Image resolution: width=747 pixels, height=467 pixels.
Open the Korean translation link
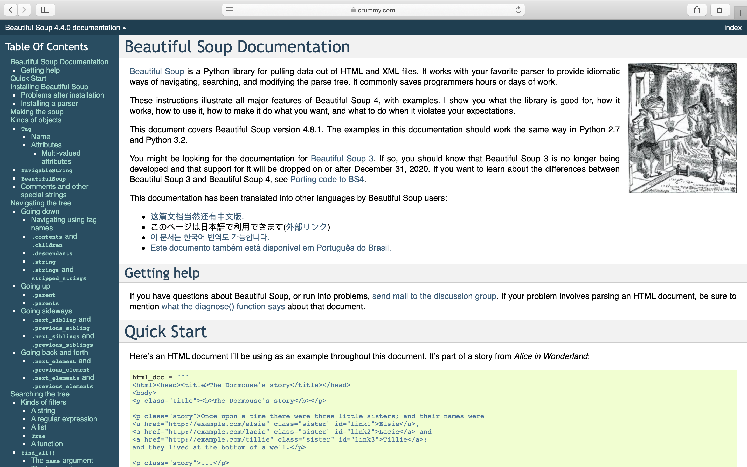point(210,237)
